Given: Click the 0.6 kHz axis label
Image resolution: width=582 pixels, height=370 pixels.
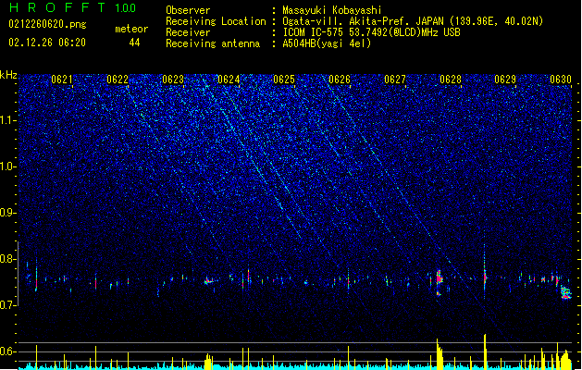Looking at the screenshot, I should coord(8,351).
